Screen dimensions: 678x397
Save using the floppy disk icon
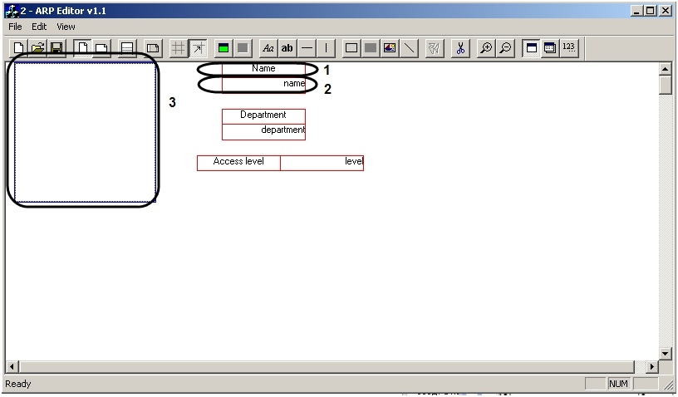(56, 48)
